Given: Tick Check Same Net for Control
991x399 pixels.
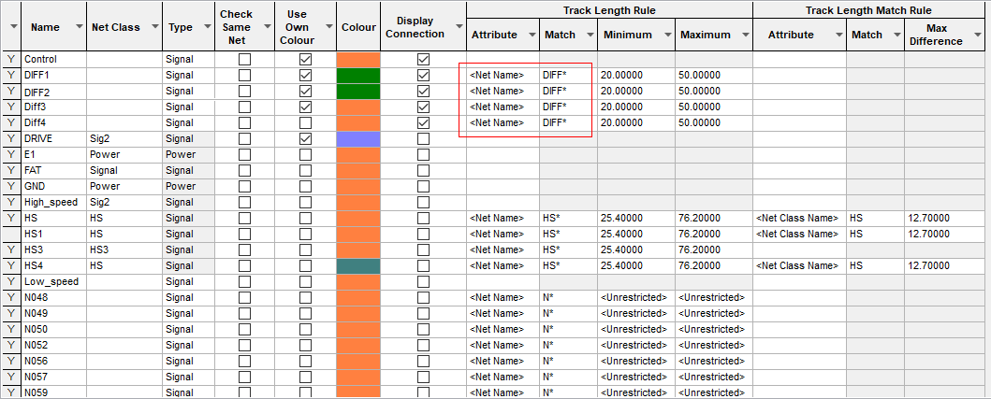Looking at the screenshot, I should [245, 59].
